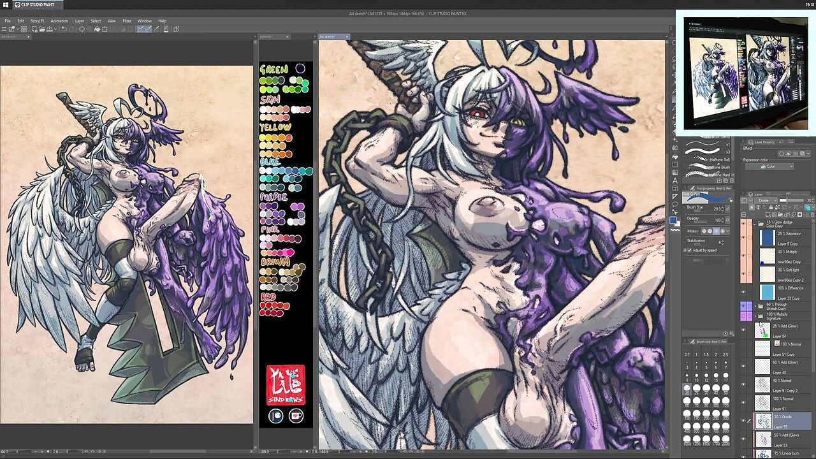This screenshot has height=459, width=816.
Task: Delete the sub tool via trash icon
Action: tap(732, 181)
